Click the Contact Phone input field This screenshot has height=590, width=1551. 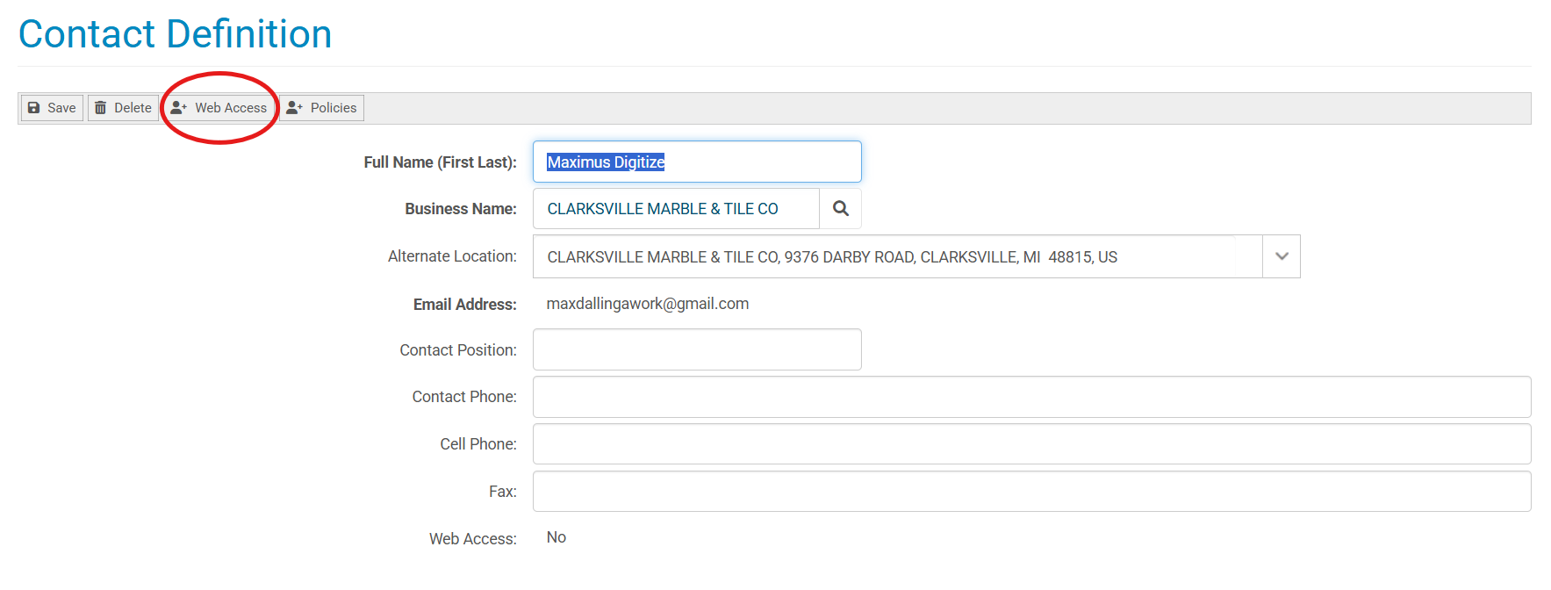pos(1031,397)
